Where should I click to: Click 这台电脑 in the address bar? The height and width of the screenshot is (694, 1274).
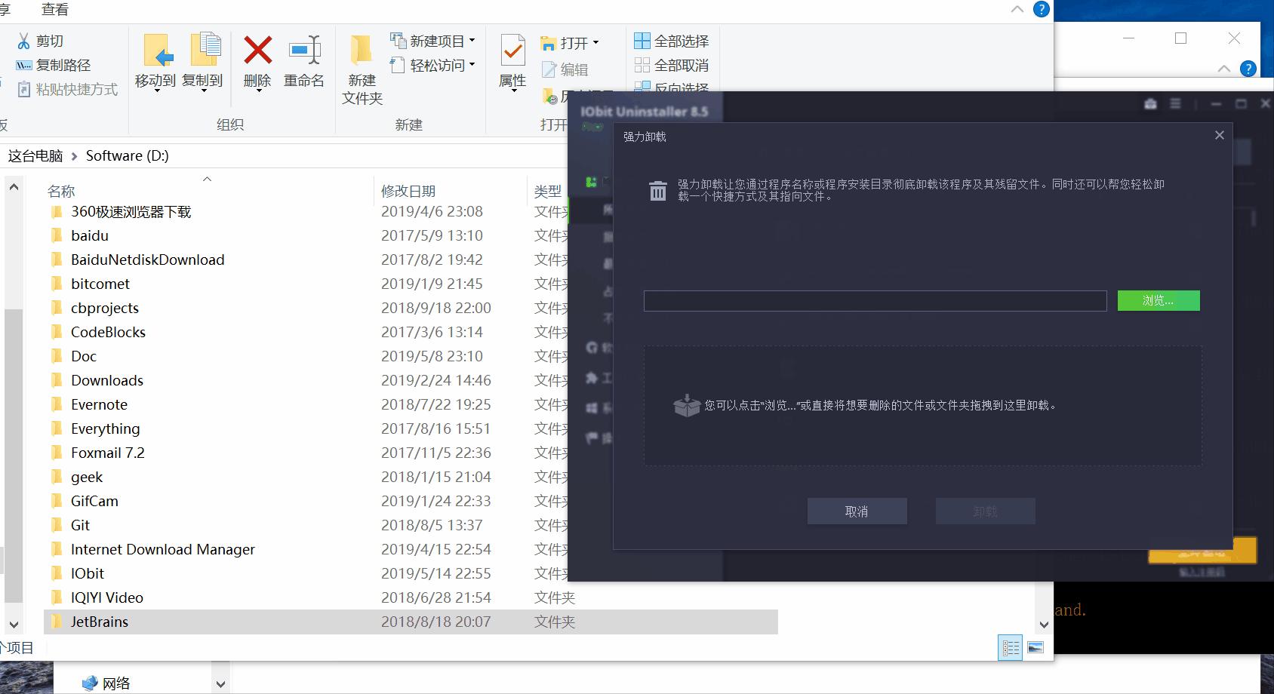pyautogui.click(x=35, y=156)
